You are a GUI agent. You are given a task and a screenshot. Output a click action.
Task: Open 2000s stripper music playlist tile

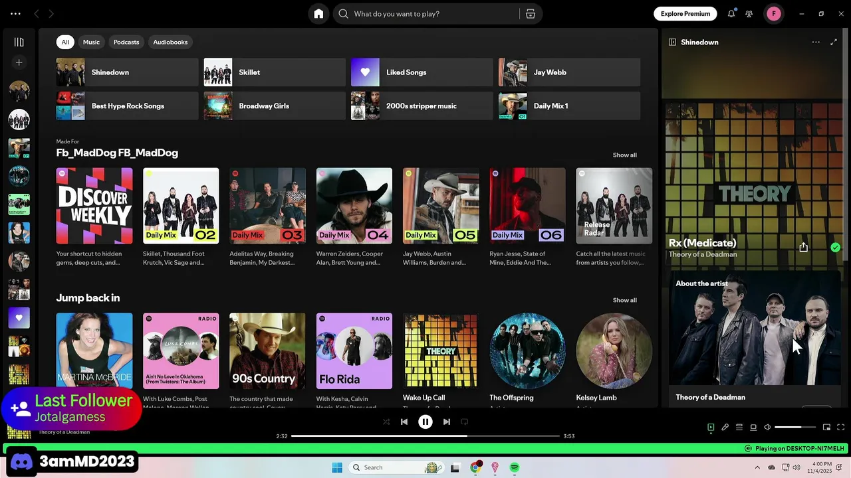coord(422,106)
